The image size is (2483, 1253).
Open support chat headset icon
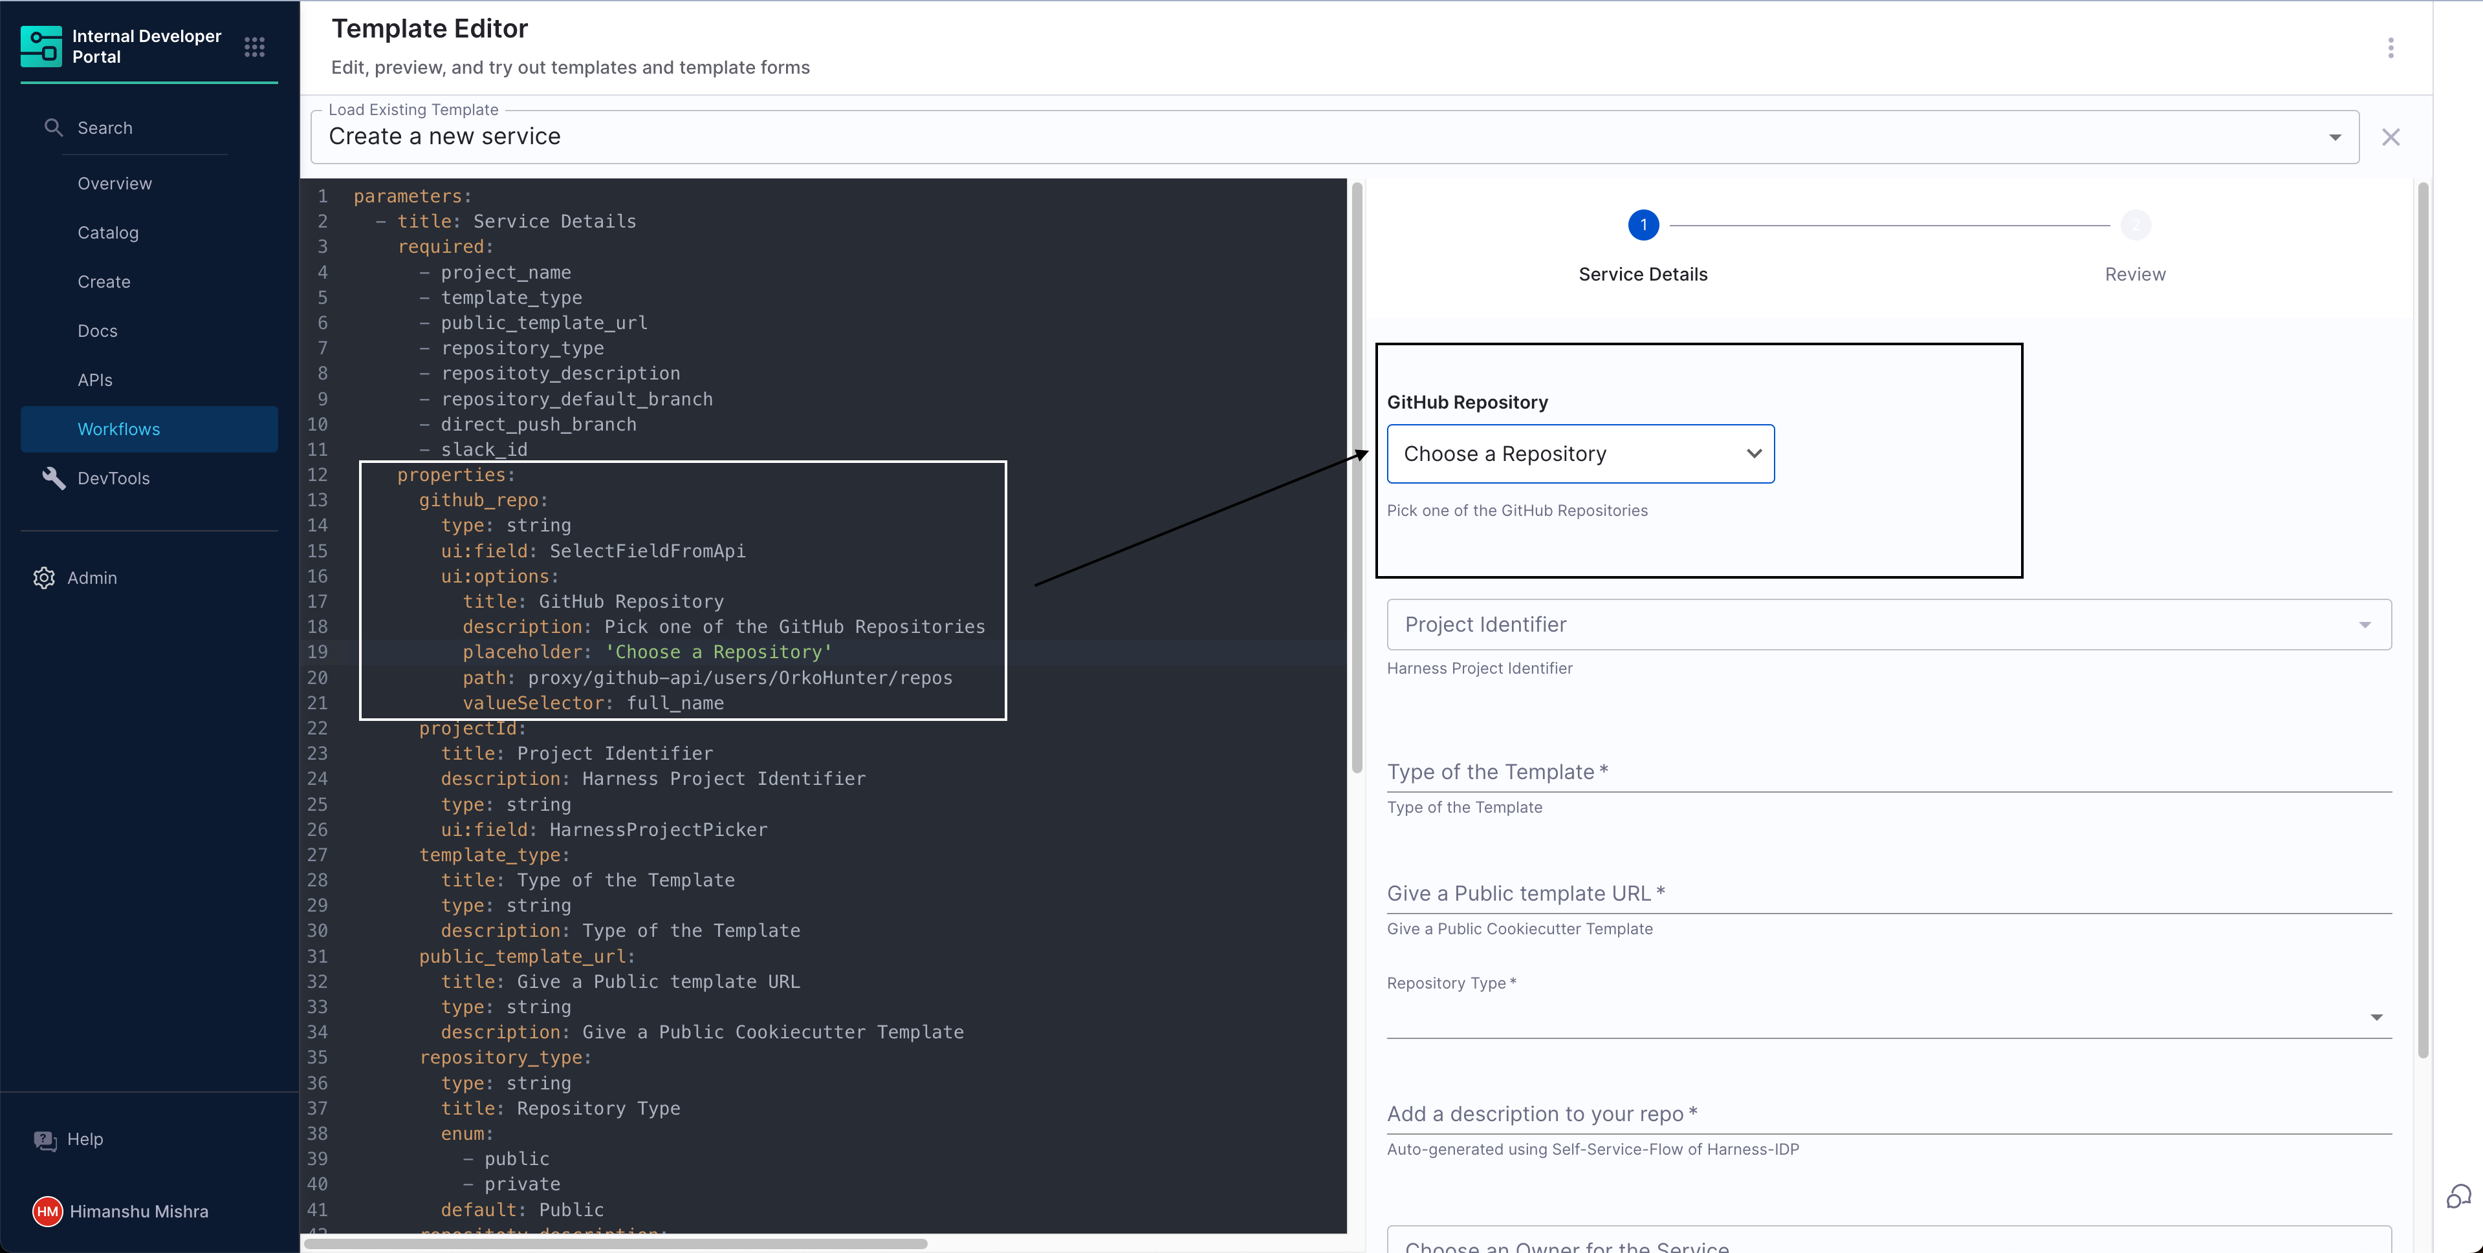tap(2459, 1196)
